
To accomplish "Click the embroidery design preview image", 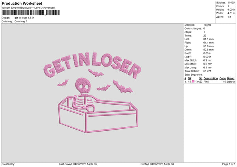I will [x=92, y=93].
